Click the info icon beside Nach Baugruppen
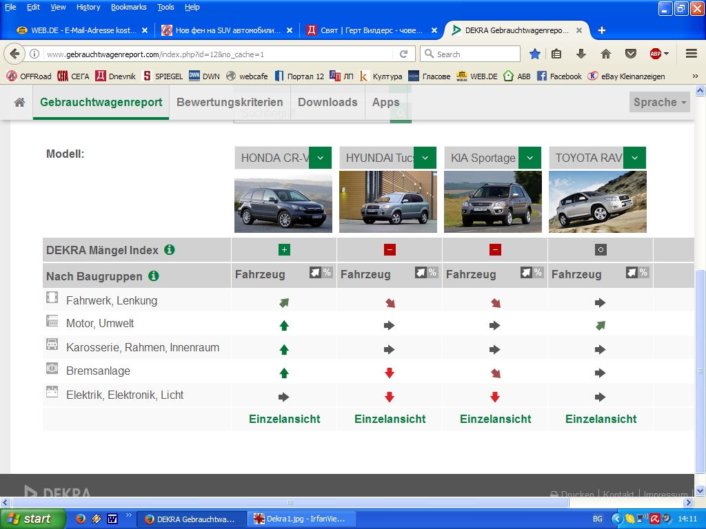Viewport: 706px width, 529px height. [154, 276]
